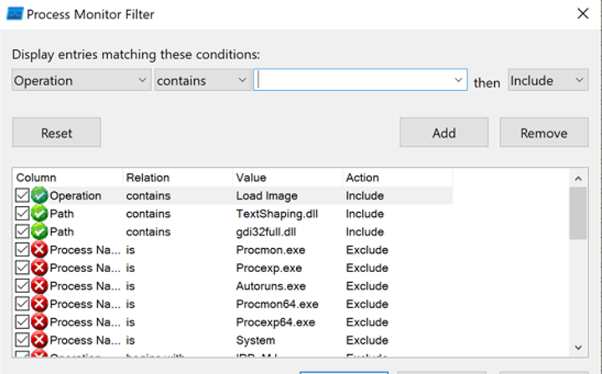Click red exclude icon for Autoruns.exe row

40,286
